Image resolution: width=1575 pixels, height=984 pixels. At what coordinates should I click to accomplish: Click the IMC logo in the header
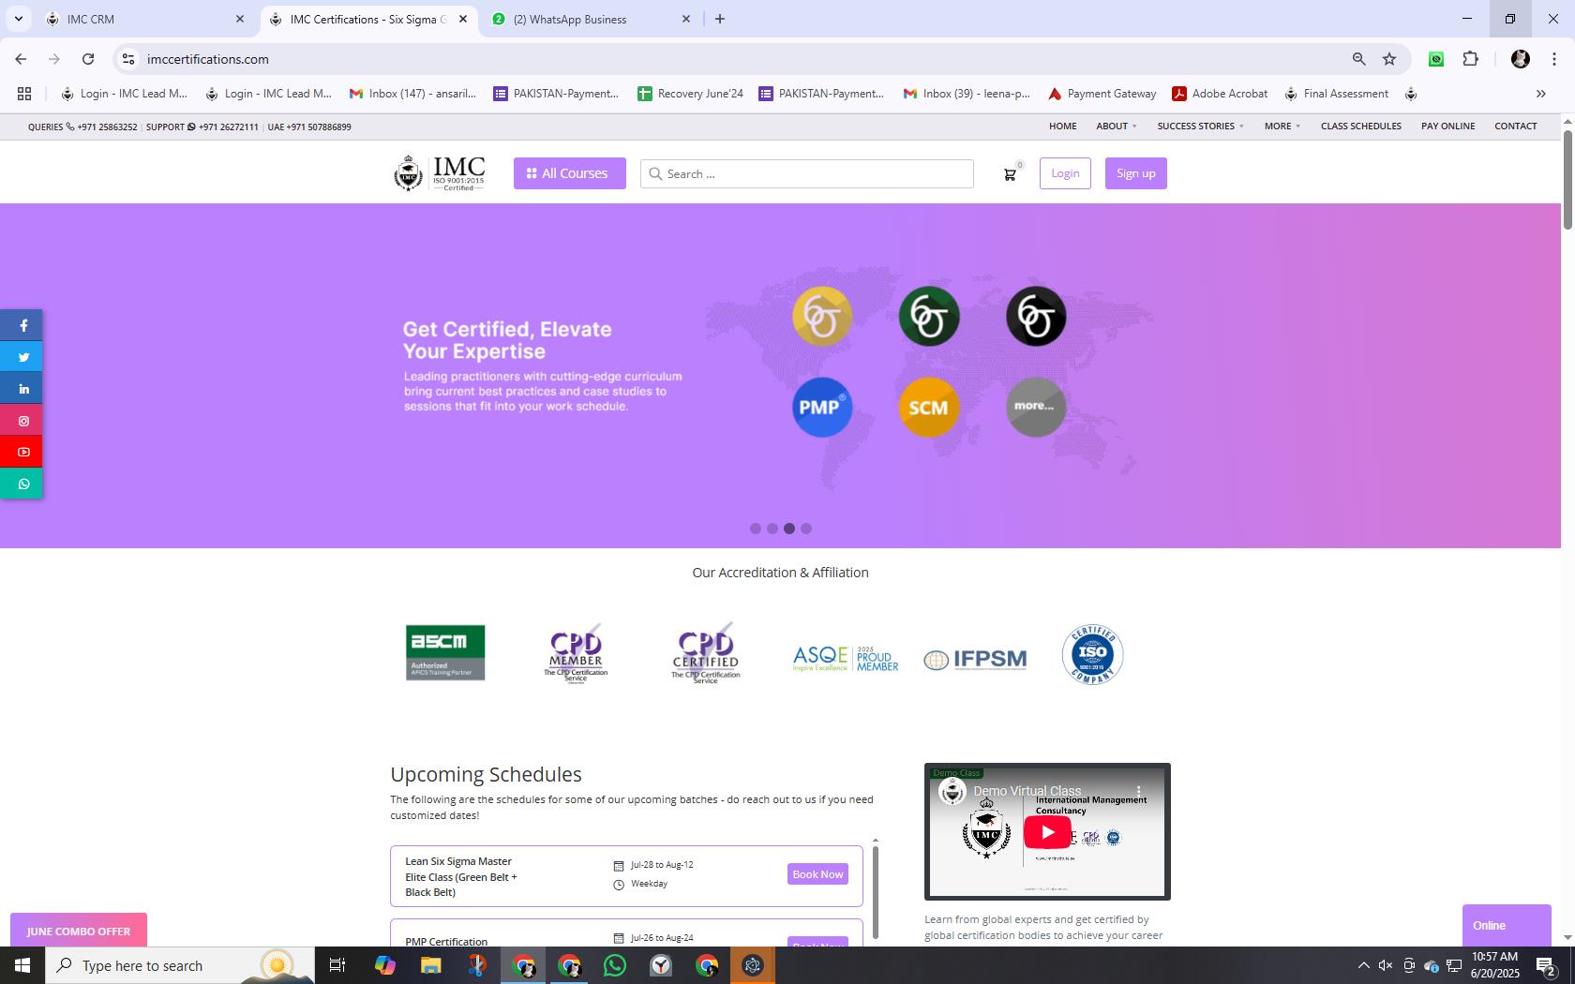(439, 173)
